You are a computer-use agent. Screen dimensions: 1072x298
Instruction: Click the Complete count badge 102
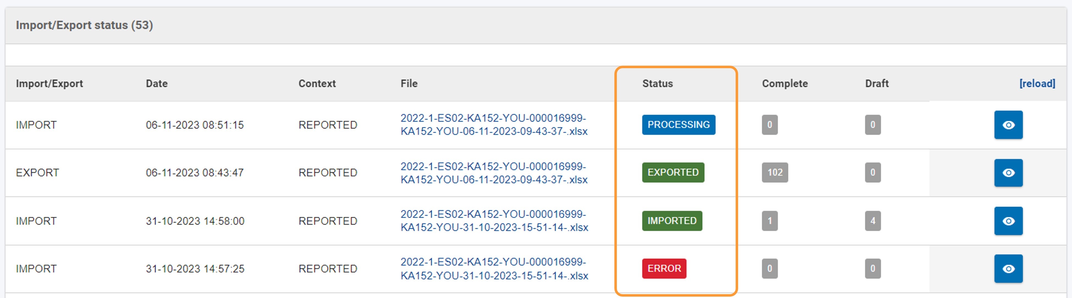point(775,172)
